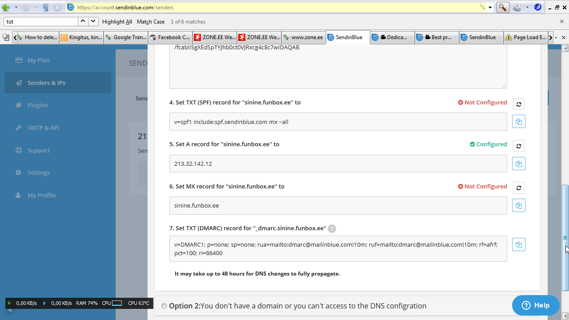Viewport: 569px width, 320px height.
Task: Go back with the green arrow
Action: click(x=6, y=8)
